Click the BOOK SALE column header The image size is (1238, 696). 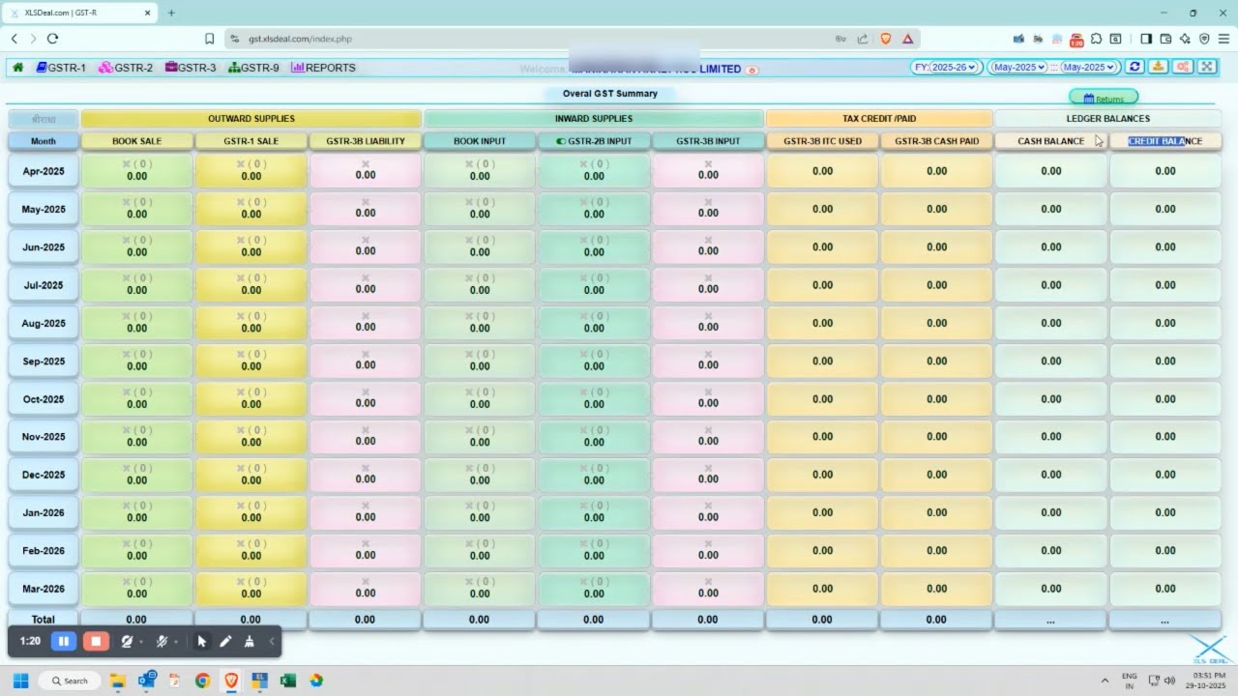pyautogui.click(x=137, y=141)
